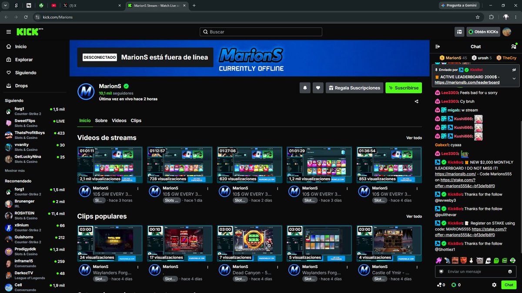Go to the KICK home logo
522x293 pixels.
[x=30, y=32]
